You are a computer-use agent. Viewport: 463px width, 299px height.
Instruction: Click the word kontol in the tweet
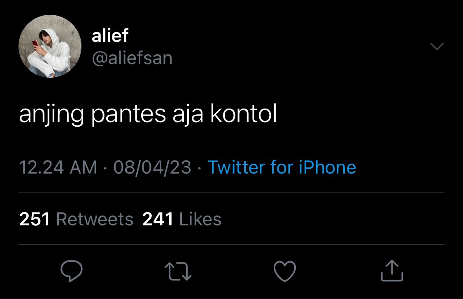[244, 113]
